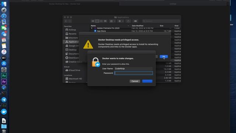Switch to Docker Desktop for Mac browser tab
The width and height of the screenshot is (236, 133).
(x=65, y=4)
